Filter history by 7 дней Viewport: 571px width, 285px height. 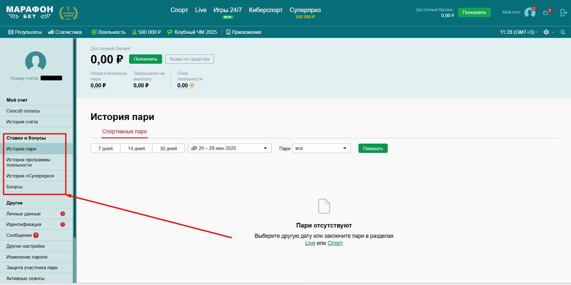(x=105, y=148)
